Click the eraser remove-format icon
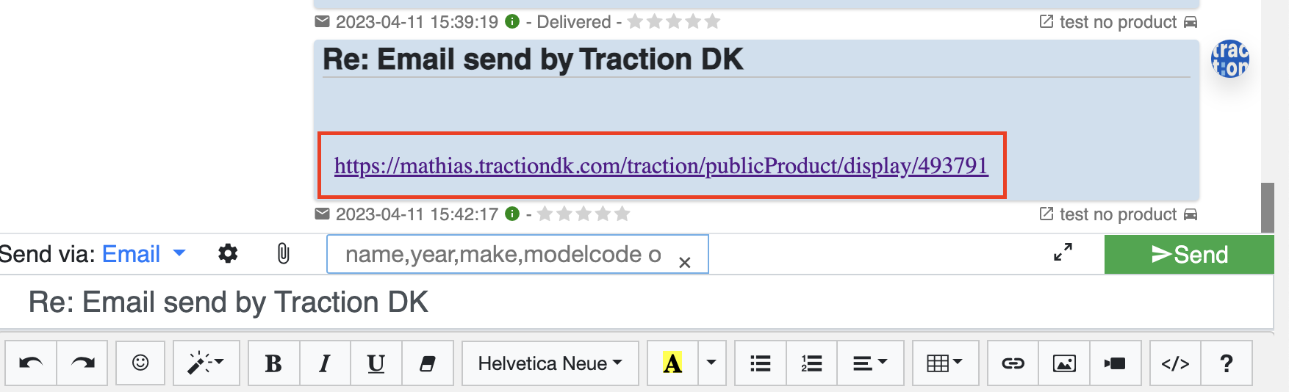 [428, 363]
